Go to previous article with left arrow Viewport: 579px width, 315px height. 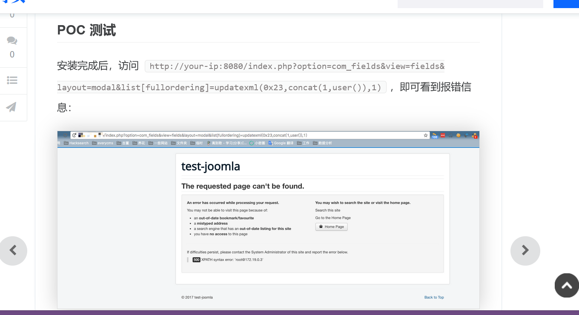click(13, 250)
